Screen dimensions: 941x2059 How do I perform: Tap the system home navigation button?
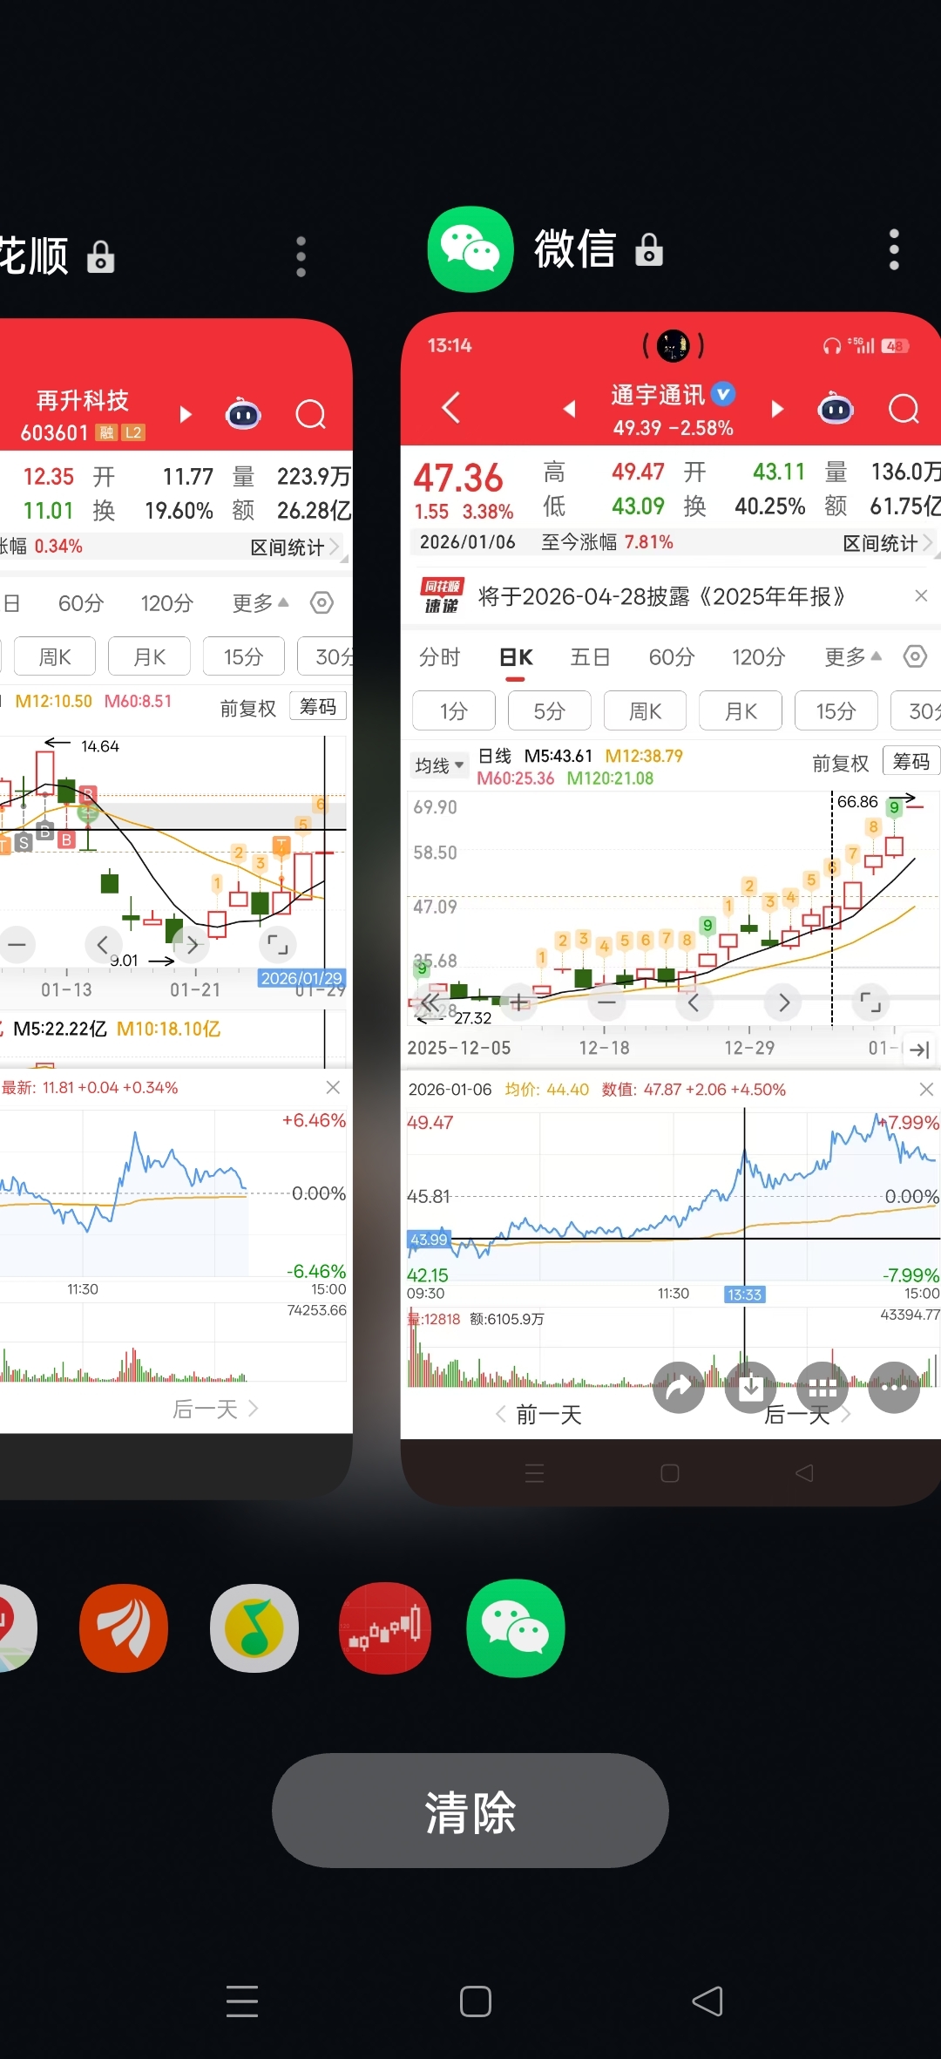pyautogui.click(x=476, y=2001)
